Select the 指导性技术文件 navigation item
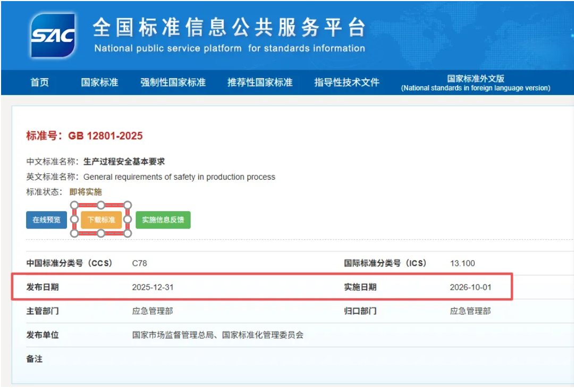This screenshot has width=574, height=388. tap(347, 82)
